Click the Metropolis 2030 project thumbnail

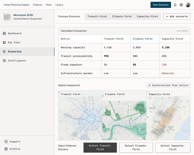(7, 17)
